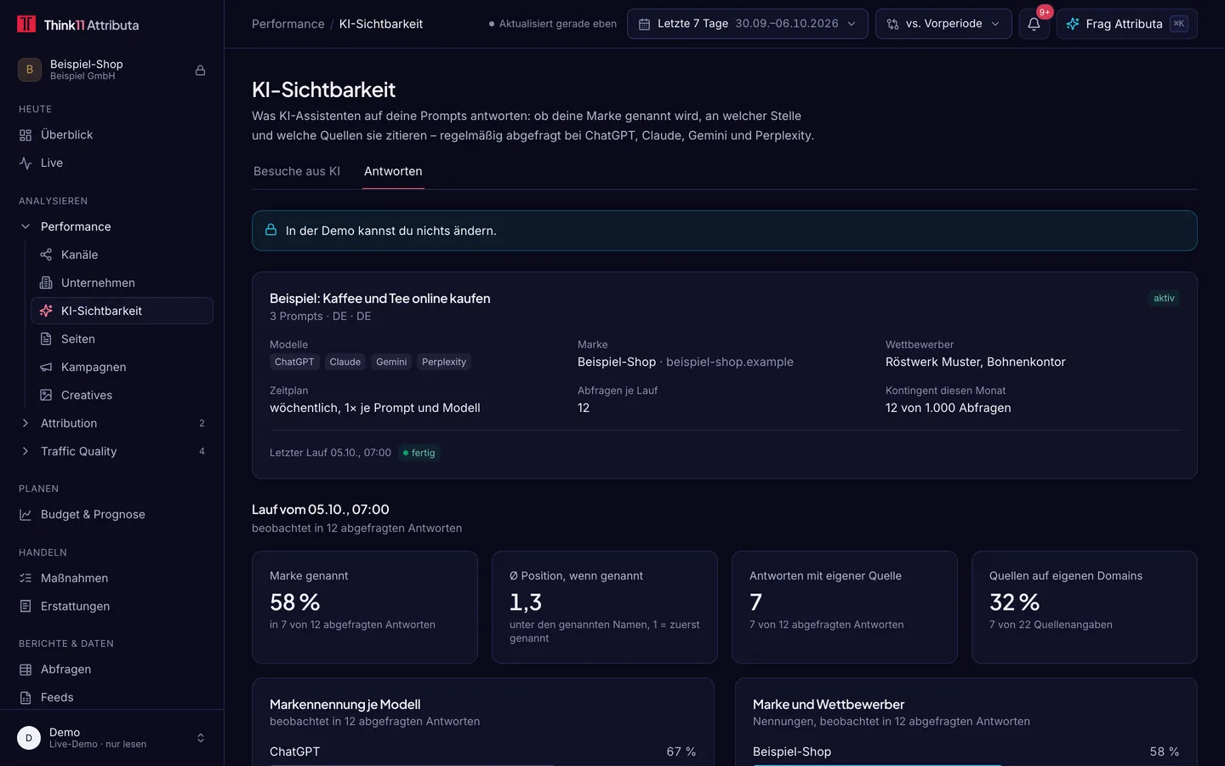This screenshot has height=766, width=1225.
Task: Click the fertig run status badge
Action: click(x=419, y=453)
